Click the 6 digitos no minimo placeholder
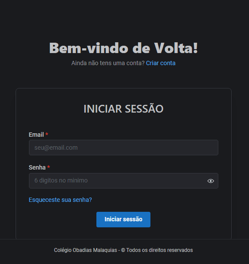Viewport: 249px width, 264px height. point(61,180)
